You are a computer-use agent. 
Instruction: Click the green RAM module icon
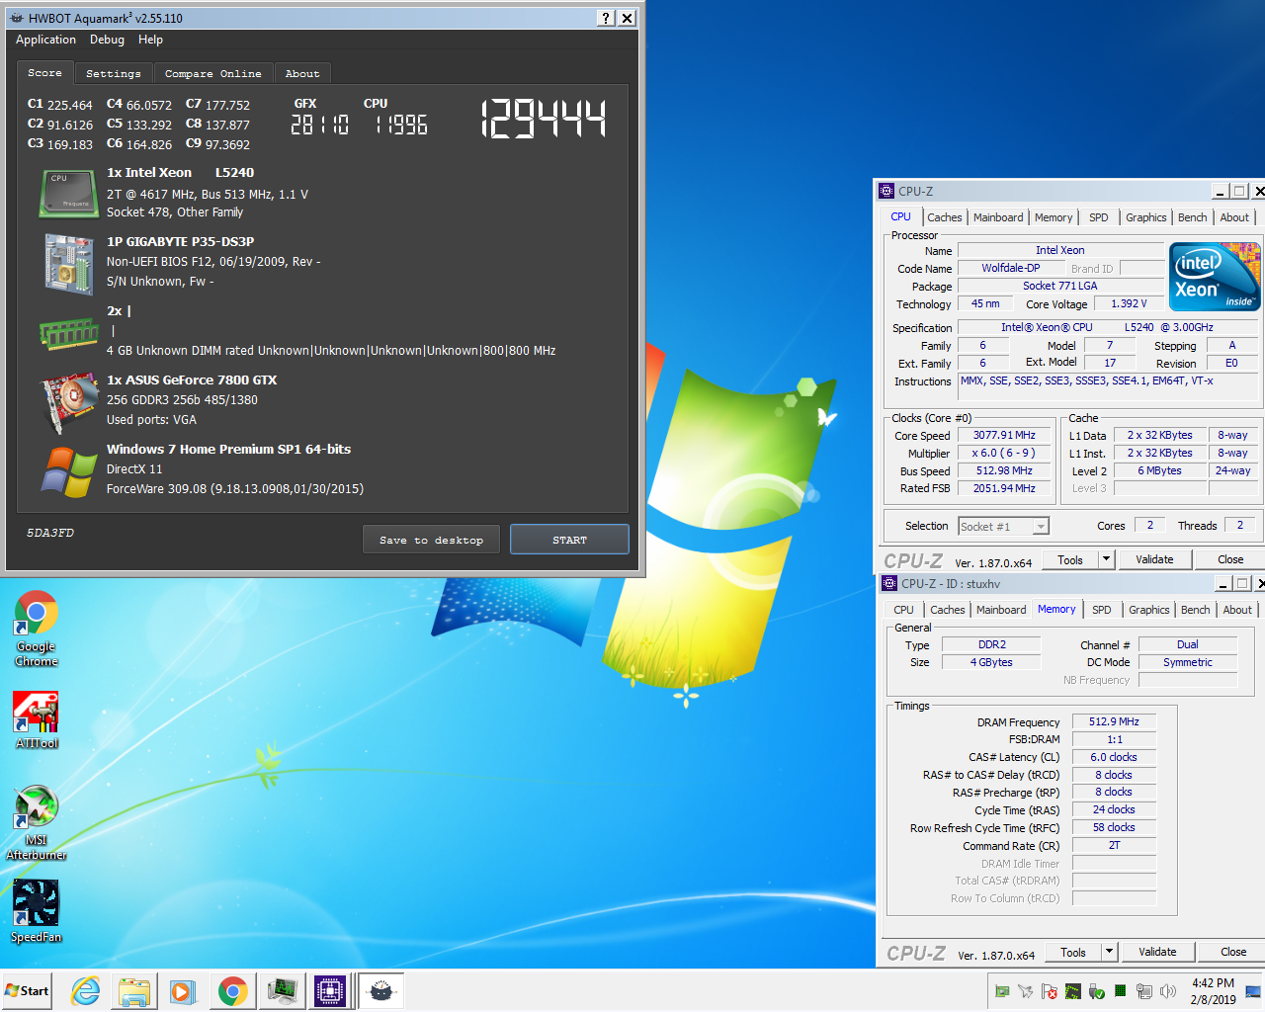point(68,334)
